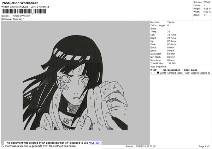Click the black Emerald Black color swatch

(158, 73)
